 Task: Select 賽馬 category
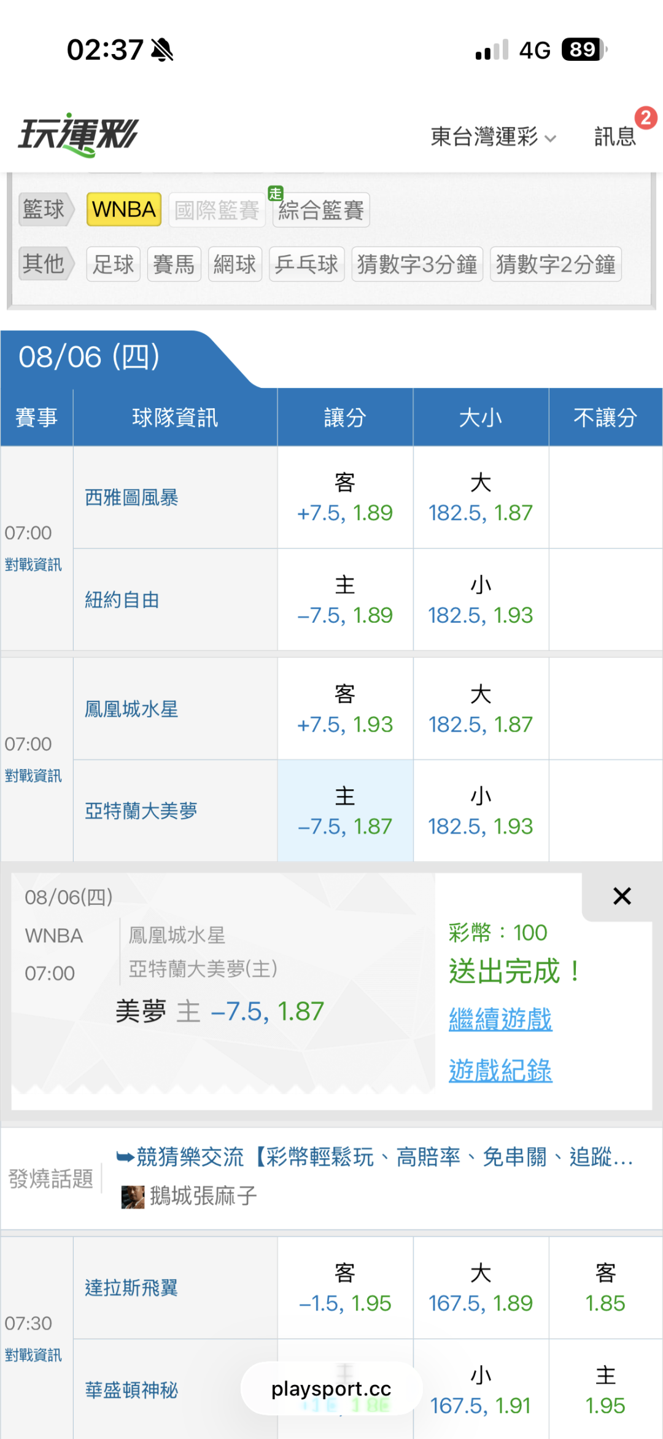[x=174, y=264]
